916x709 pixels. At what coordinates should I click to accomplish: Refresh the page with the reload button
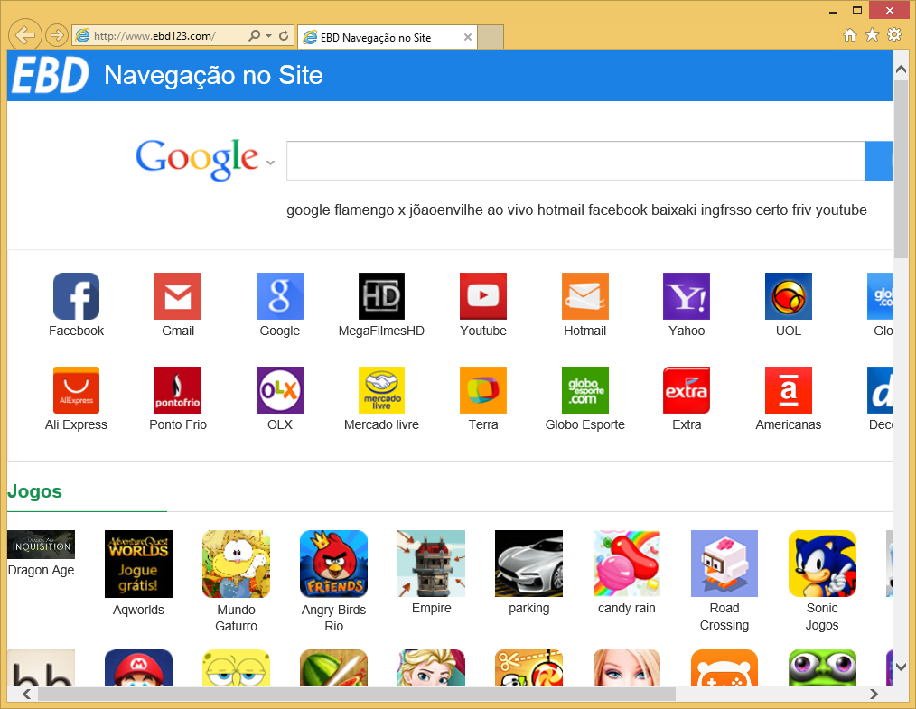coord(284,36)
